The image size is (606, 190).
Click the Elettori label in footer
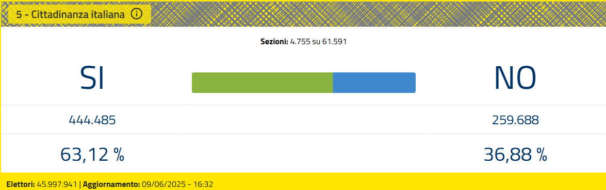[x=21, y=184]
